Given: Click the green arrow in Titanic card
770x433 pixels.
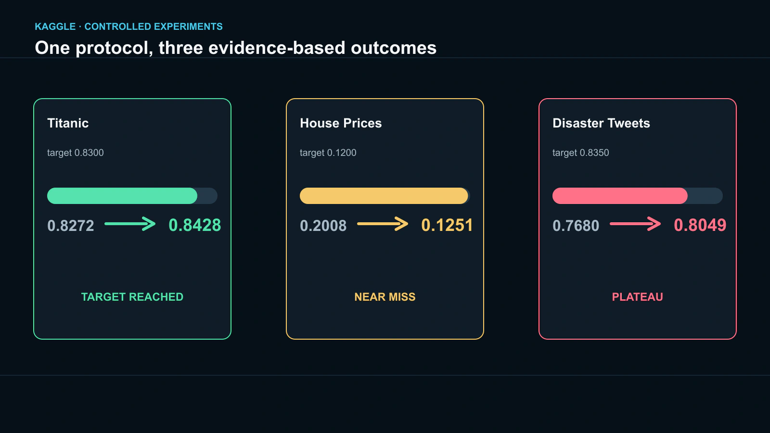Looking at the screenshot, I should tap(130, 224).
